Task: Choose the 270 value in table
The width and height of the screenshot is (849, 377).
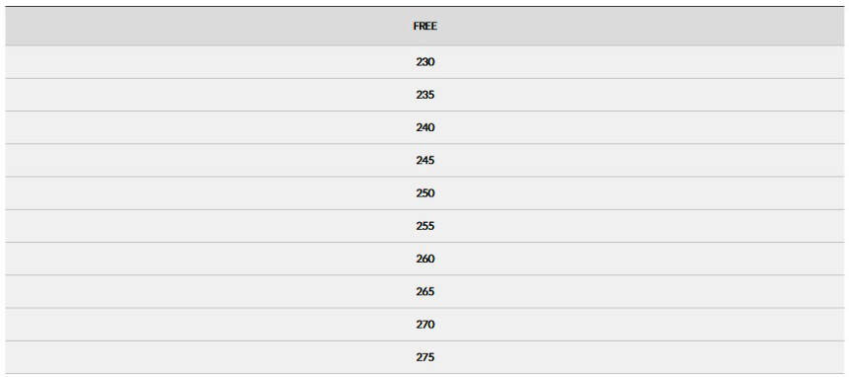Action: click(x=425, y=325)
